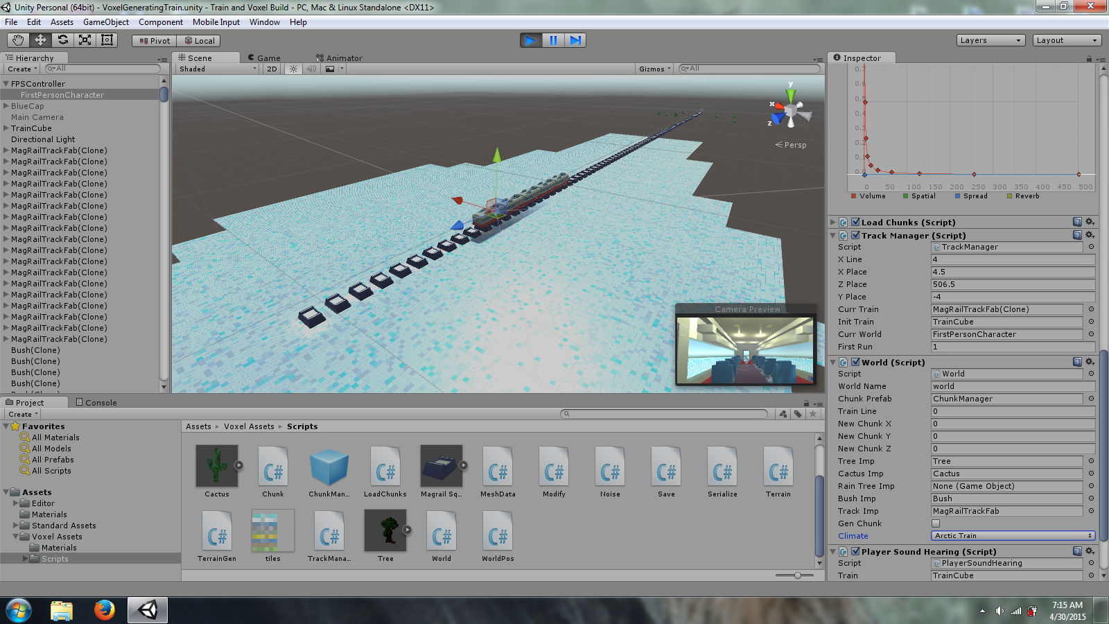Viewport: 1109px width, 624px height.
Task: Mute scene audio in the Scene view toolbar
Action: [311, 69]
